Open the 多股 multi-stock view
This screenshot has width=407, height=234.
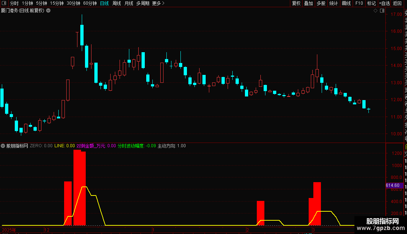click(321, 3)
